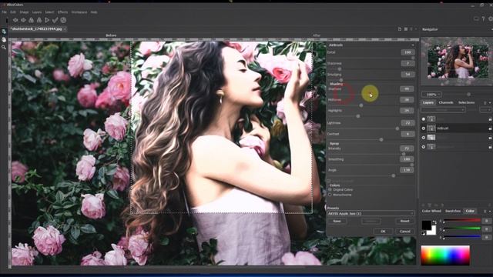
Task: Click the black foreground color swatch
Action: click(x=426, y=225)
